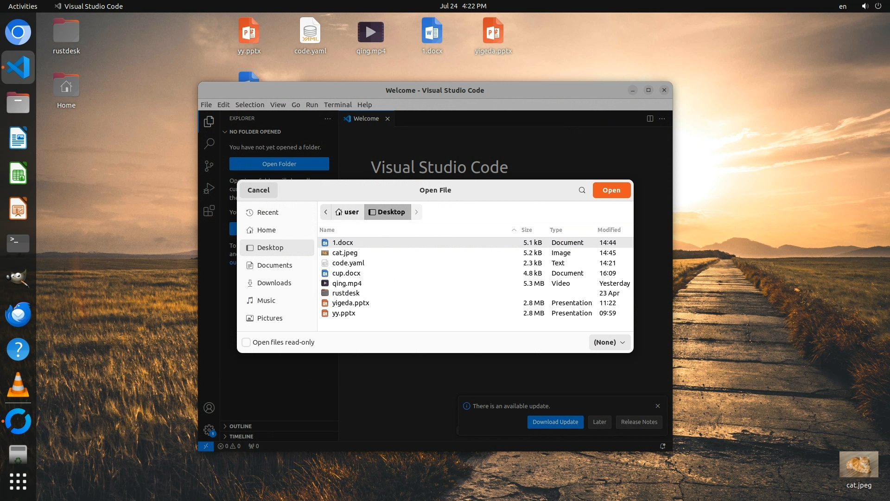The image size is (890, 501).
Task: Click the Download Update button
Action: click(555, 422)
